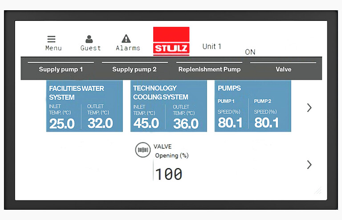The width and height of the screenshot is (342, 220).
Task: Select the Supply pump 2 tab
Action: (134, 69)
